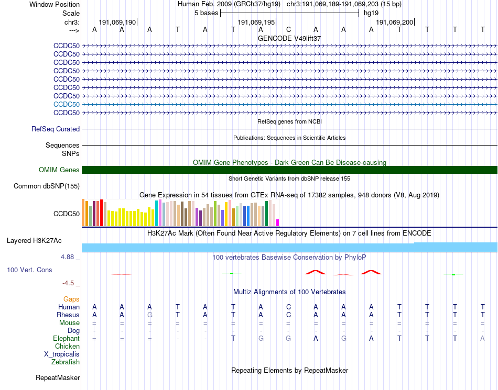Click the C base in the reference sequence row
Image resolution: width=498 pixels, height=390 pixels.
(x=288, y=29)
